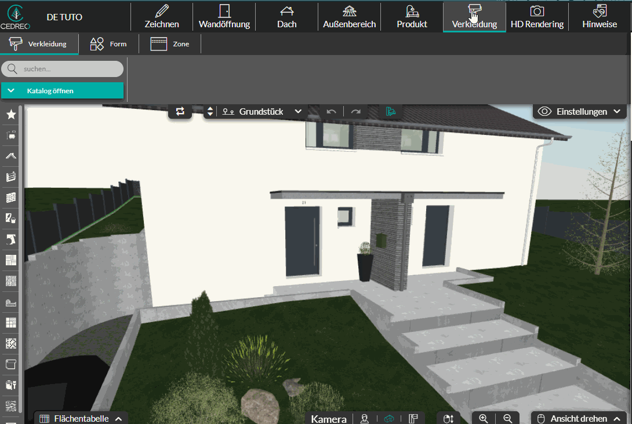Click the Katalog öffnen button
The image size is (632, 424).
[x=62, y=91]
